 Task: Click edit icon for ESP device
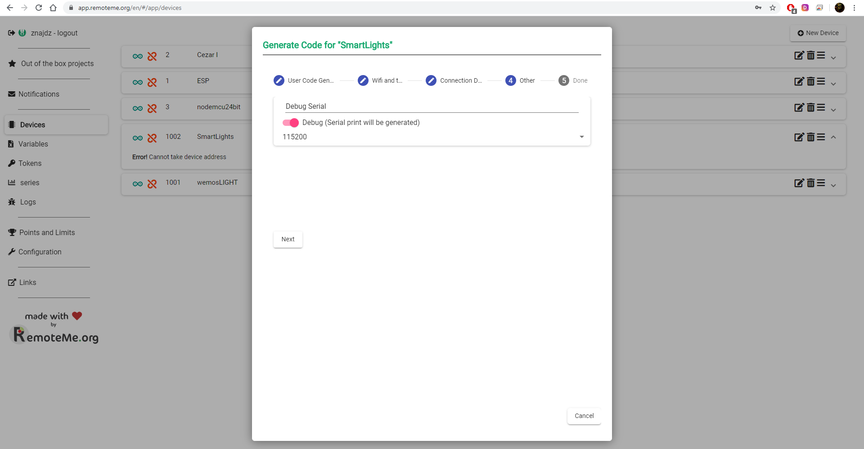coord(799,81)
